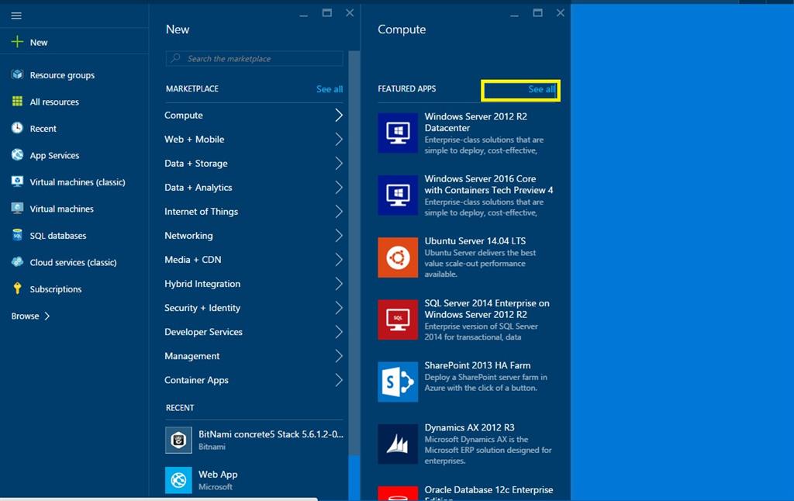Open Resource groups from sidebar
This screenshot has height=501, width=794.
pos(62,75)
